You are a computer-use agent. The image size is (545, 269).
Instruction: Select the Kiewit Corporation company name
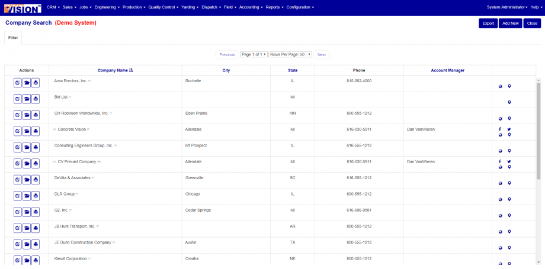[70, 258]
